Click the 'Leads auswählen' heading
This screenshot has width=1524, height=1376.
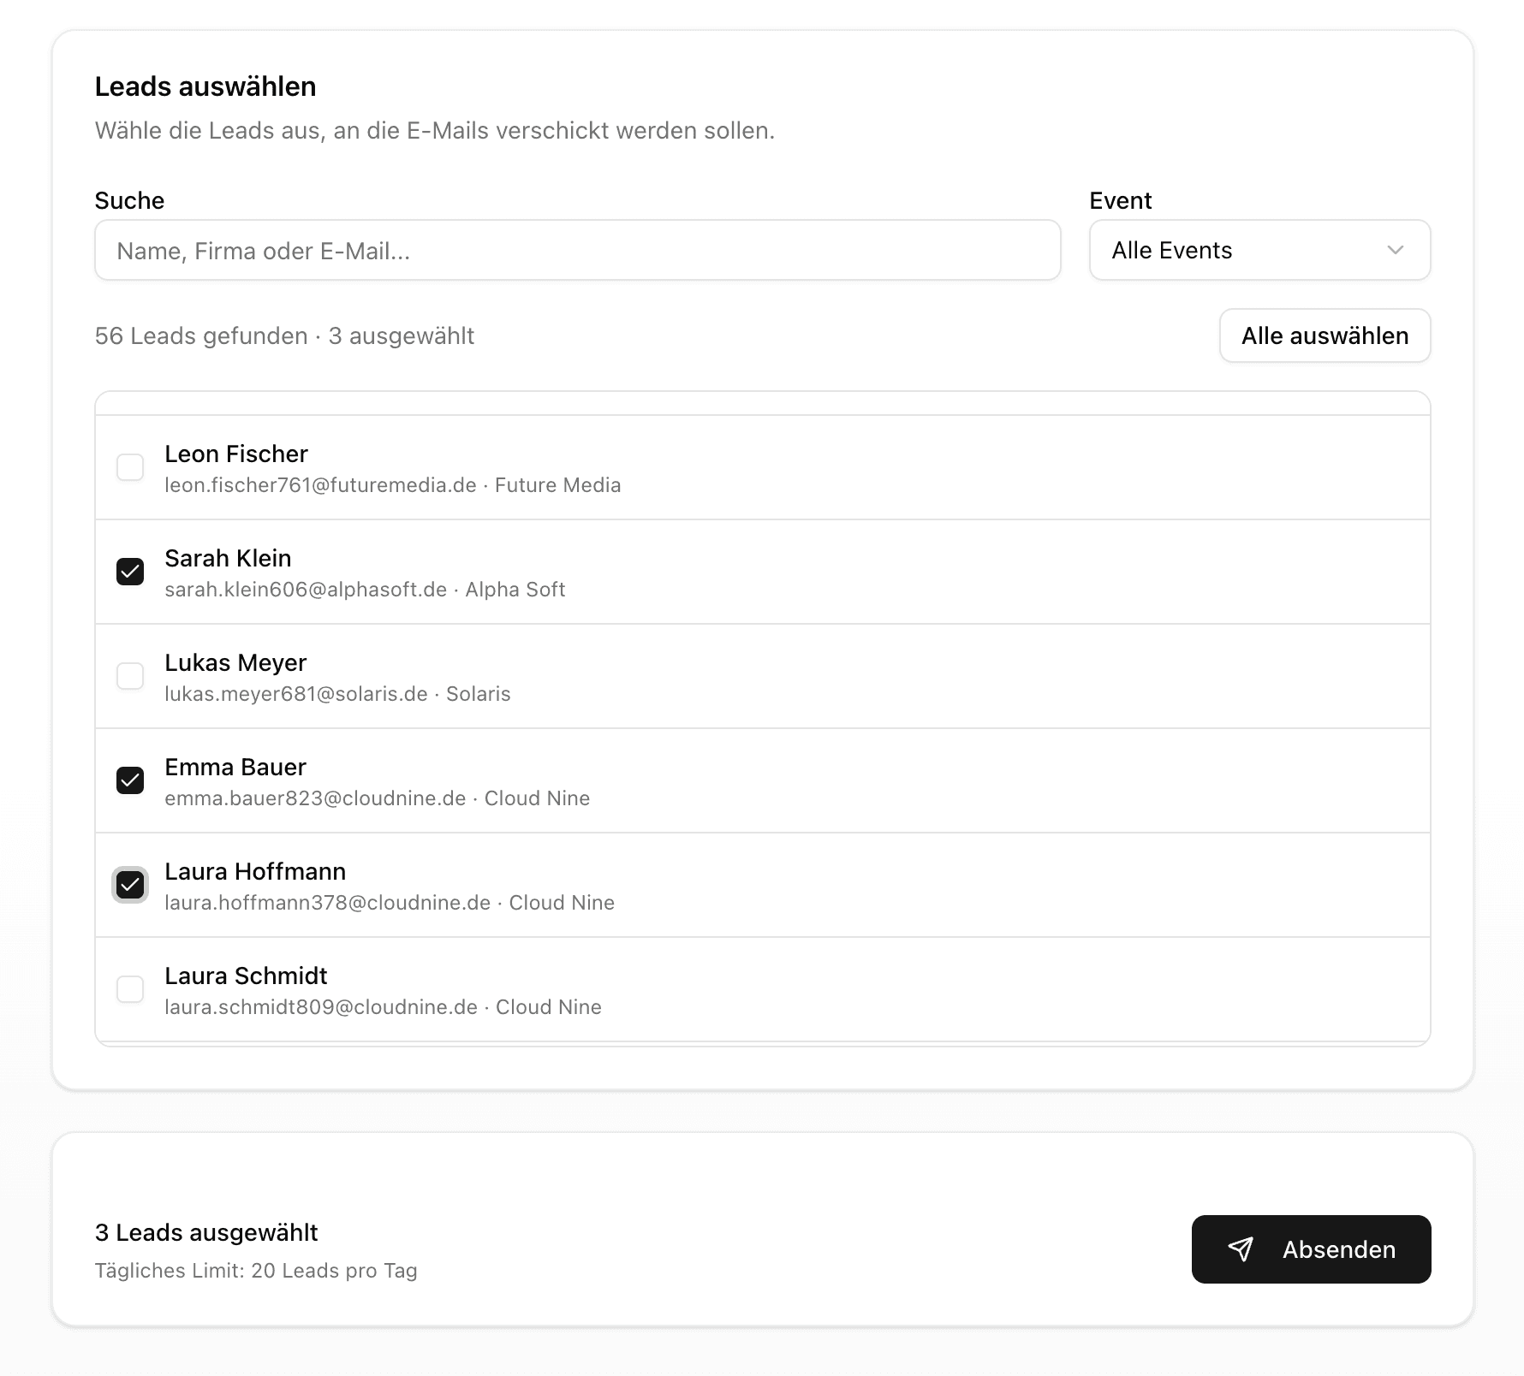[205, 86]
